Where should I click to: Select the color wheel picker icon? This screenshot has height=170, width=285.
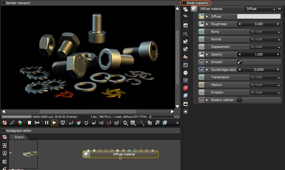79,123
